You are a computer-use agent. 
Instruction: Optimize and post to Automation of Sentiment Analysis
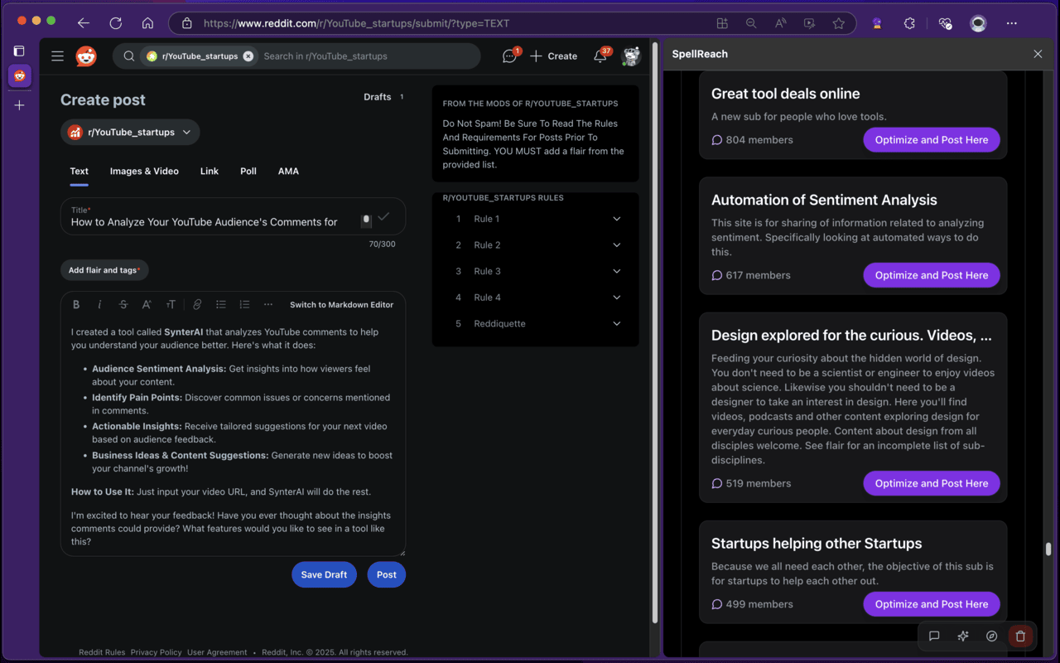[932, 275]
